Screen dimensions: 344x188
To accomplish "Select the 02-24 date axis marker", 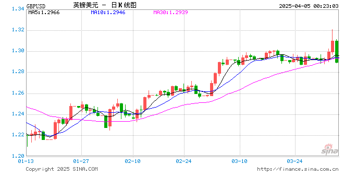I will point(183,161).
